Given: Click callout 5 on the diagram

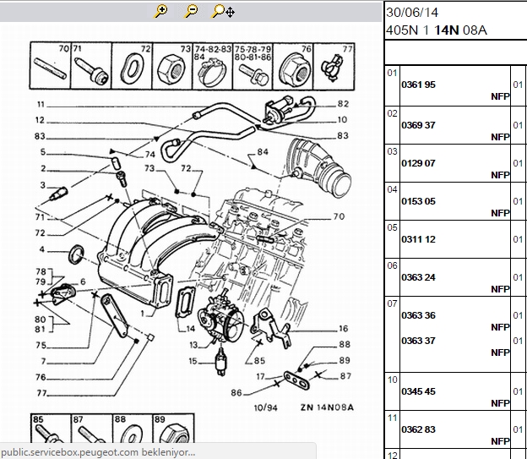Looking at the screenshot, I should [x=43, y=152].
